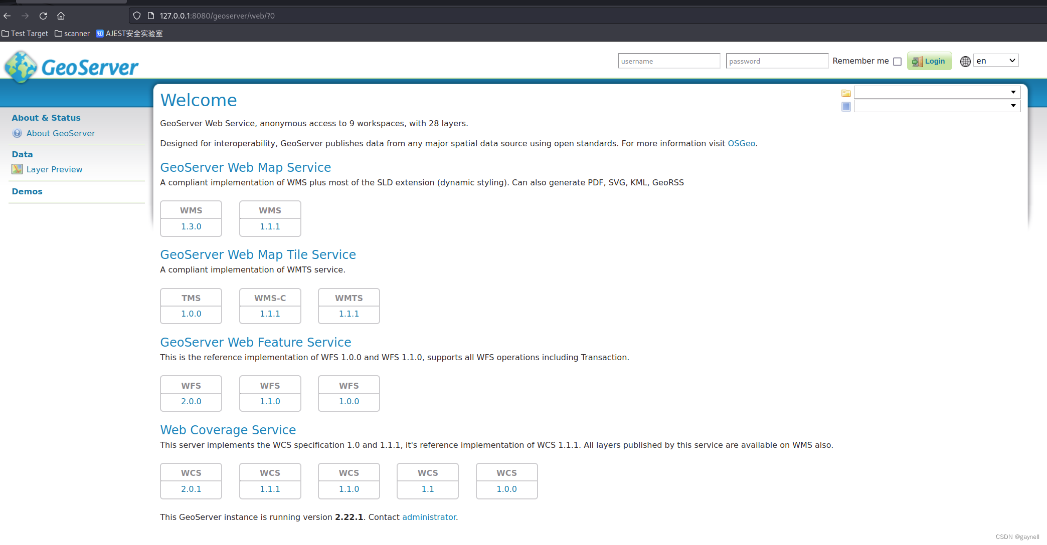Go to browser home icon
The image size is (1047, 545).
pyautogui.click(x=61, y=16)
